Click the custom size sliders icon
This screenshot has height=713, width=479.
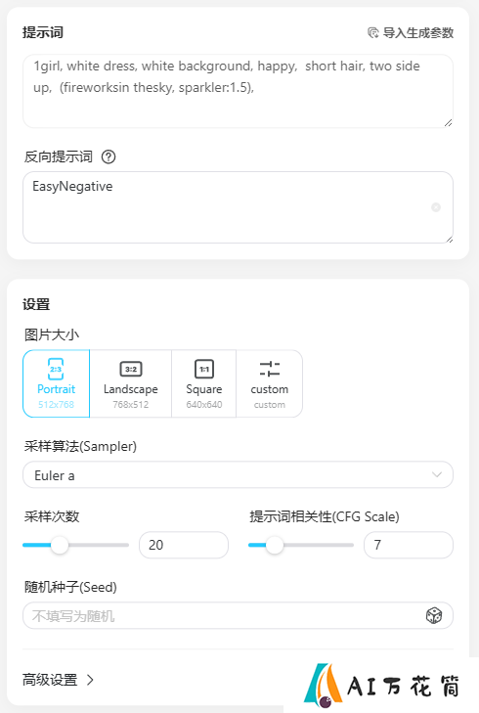coord(270,369)
